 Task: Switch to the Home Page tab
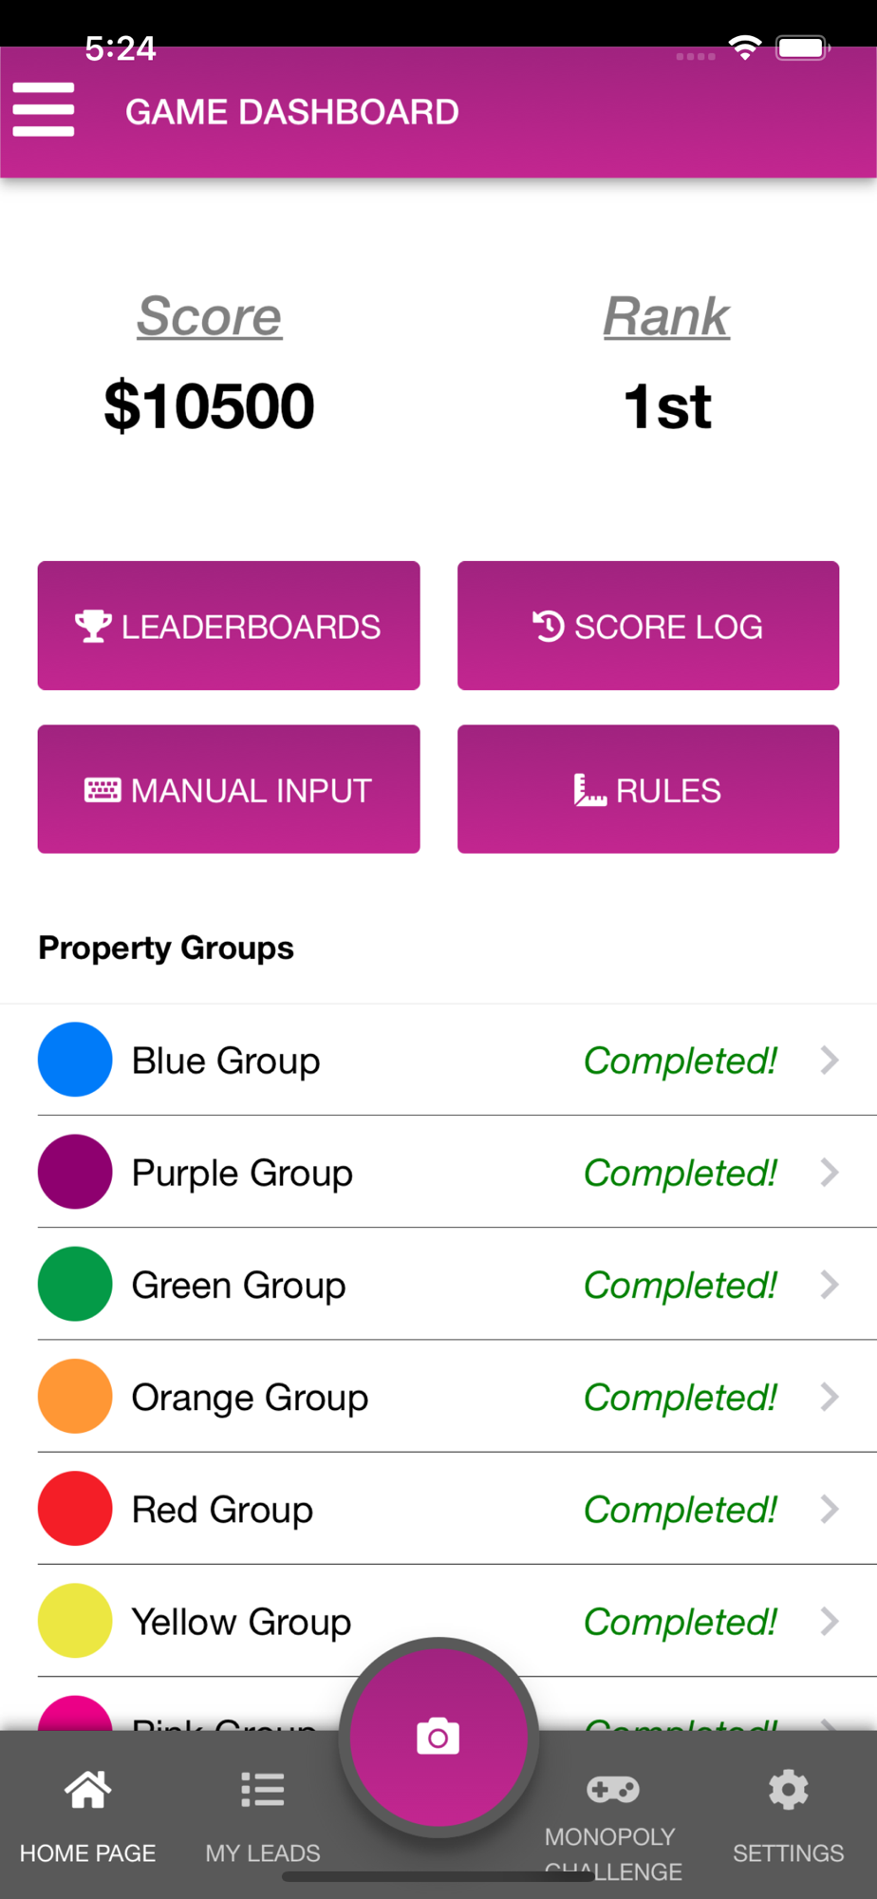[x=87, y=1815]
